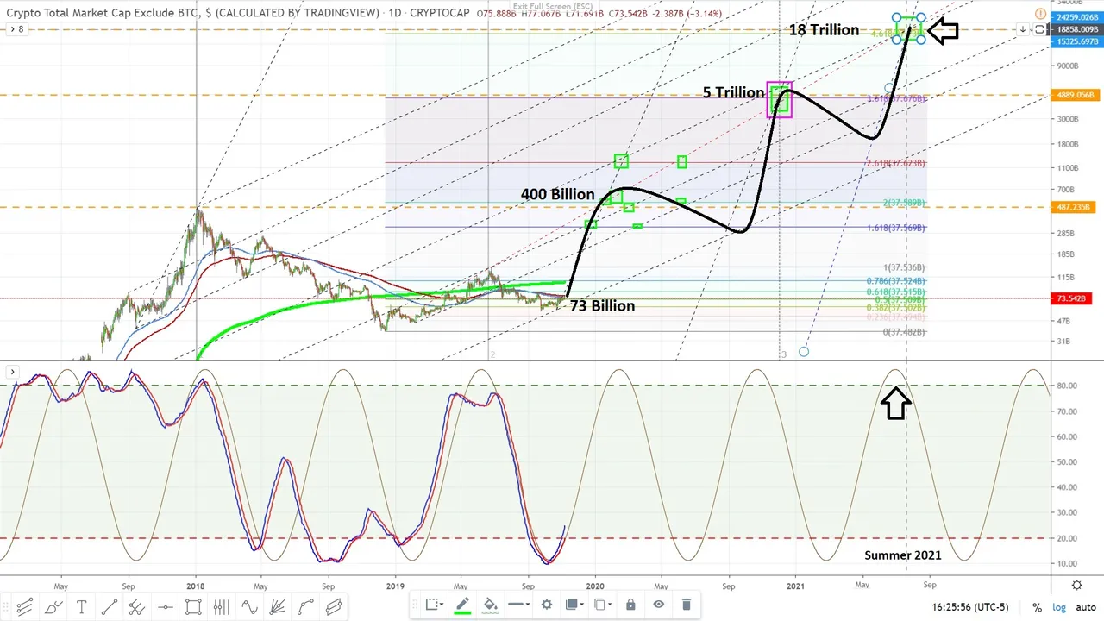
Task: Click Exit Full Screen (ESC) notice
Action: point(551,6)
